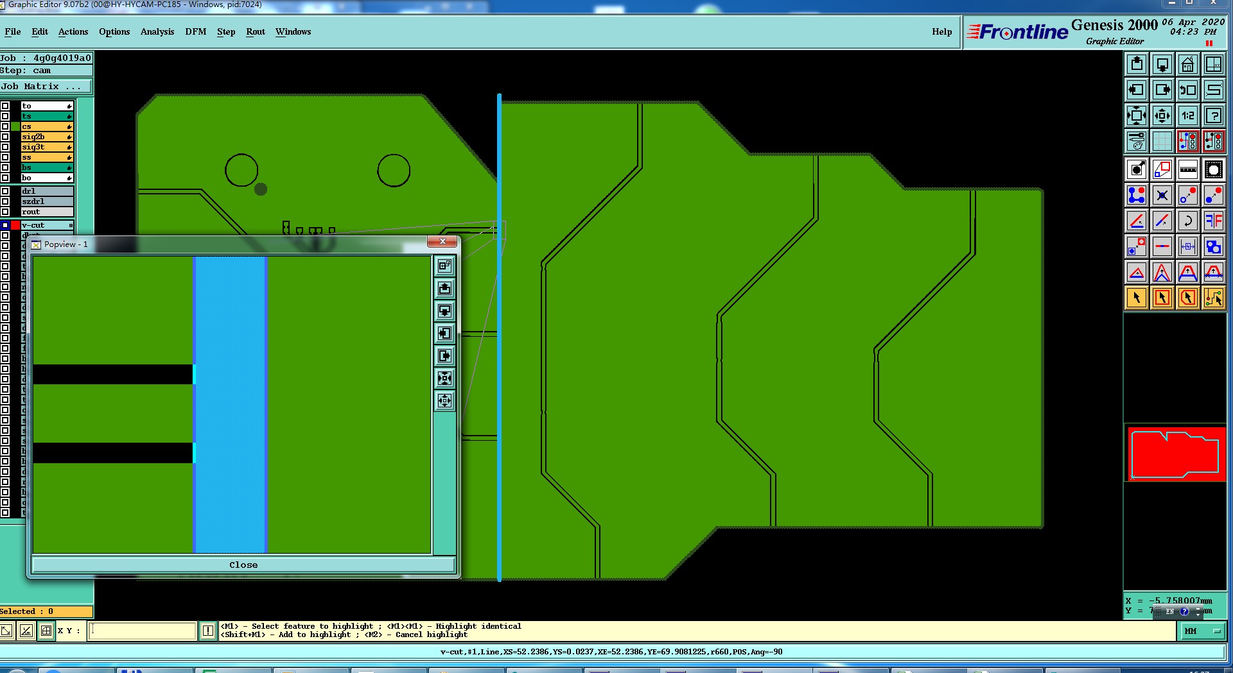Click the Close button in Popview
Screen dimensions: 1233x673
(x=243, y=565)
